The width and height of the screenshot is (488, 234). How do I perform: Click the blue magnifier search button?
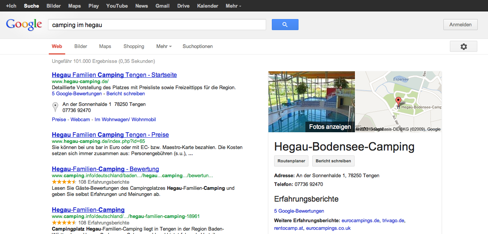[285, 25]
